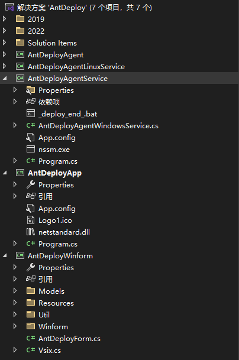This screenshot has width=239, height=360.
Task: Click the AntDeployWinform project icon
Action: point(20,255)
